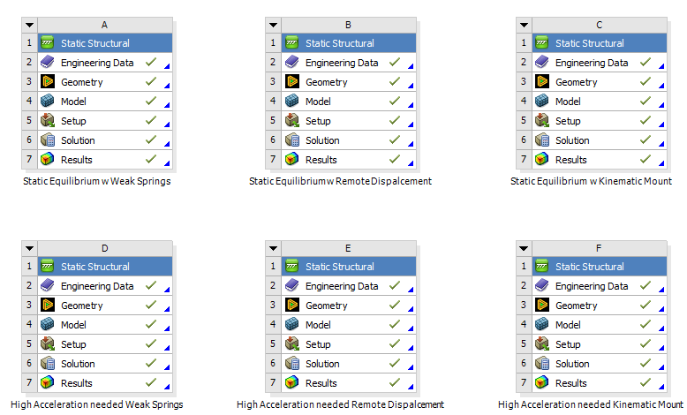Select Engineering Data label in system D
This screenshot has height=415, width=687.
(x=97, y=286)
